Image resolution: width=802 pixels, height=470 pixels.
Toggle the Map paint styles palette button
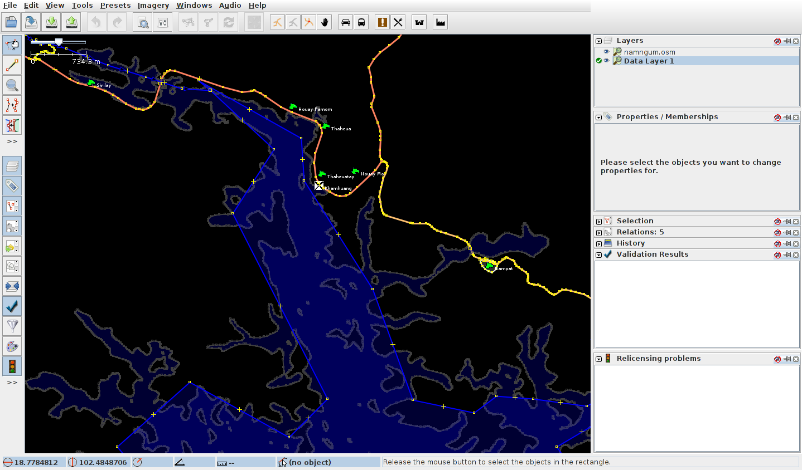(12, 346)
